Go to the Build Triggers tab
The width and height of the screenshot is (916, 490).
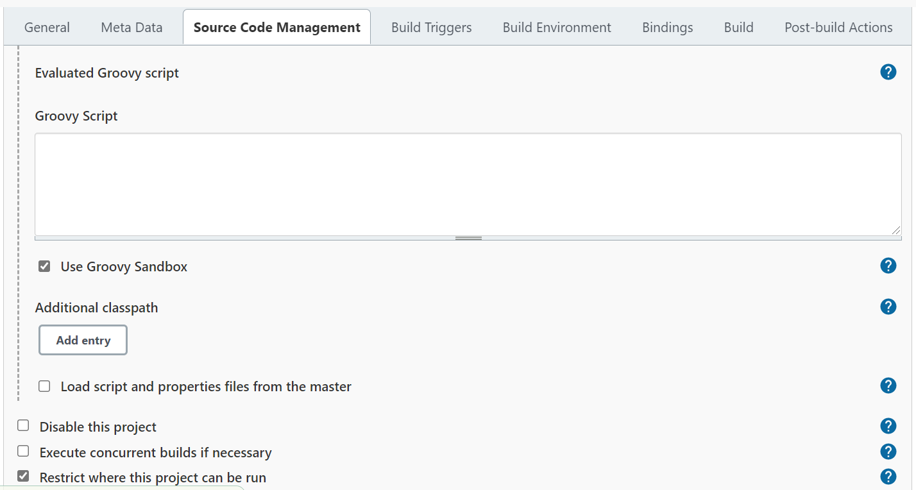(x=431, y=28)
